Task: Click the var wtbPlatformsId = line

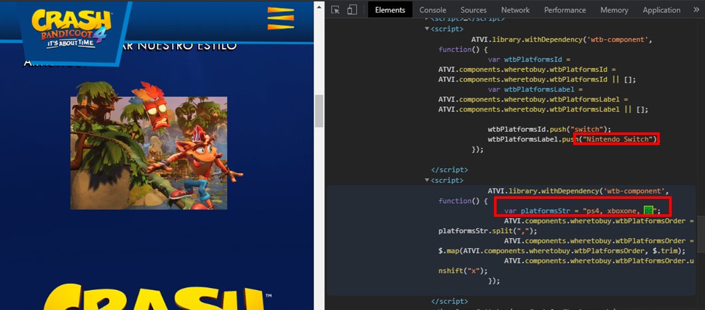Action: (x=529, y=59)
